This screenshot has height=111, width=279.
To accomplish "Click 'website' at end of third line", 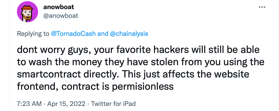I will coord(232,74).
